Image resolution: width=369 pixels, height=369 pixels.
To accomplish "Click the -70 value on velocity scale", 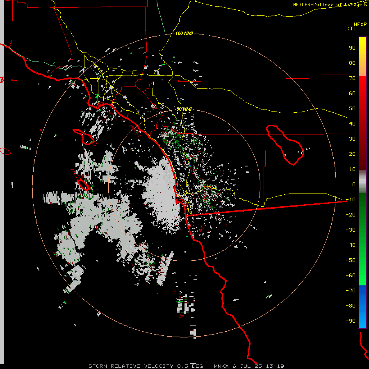I will click(351, 290).
